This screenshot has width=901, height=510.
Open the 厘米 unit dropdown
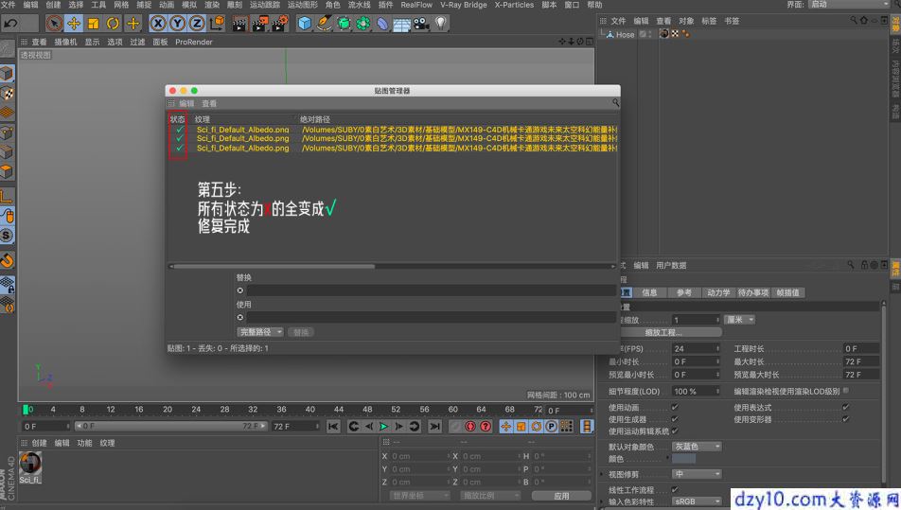pos(739,319)
